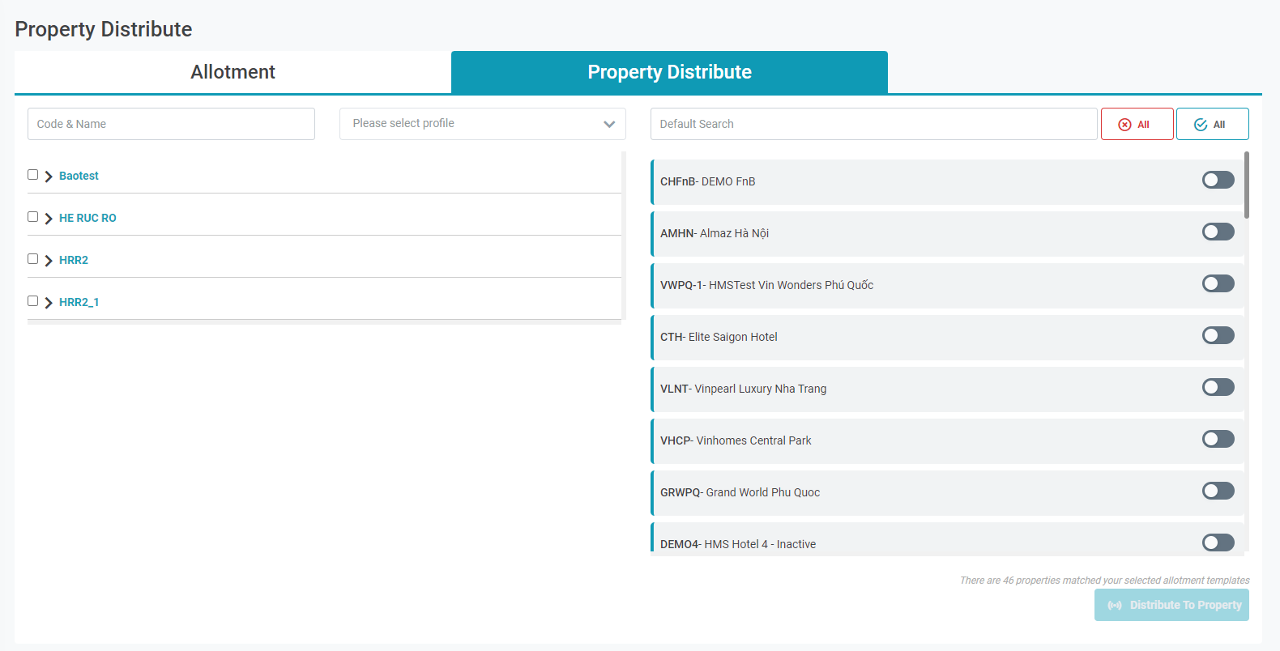Select the Property Distribute tab
1280x651 pixels.
tap(669, 72)
